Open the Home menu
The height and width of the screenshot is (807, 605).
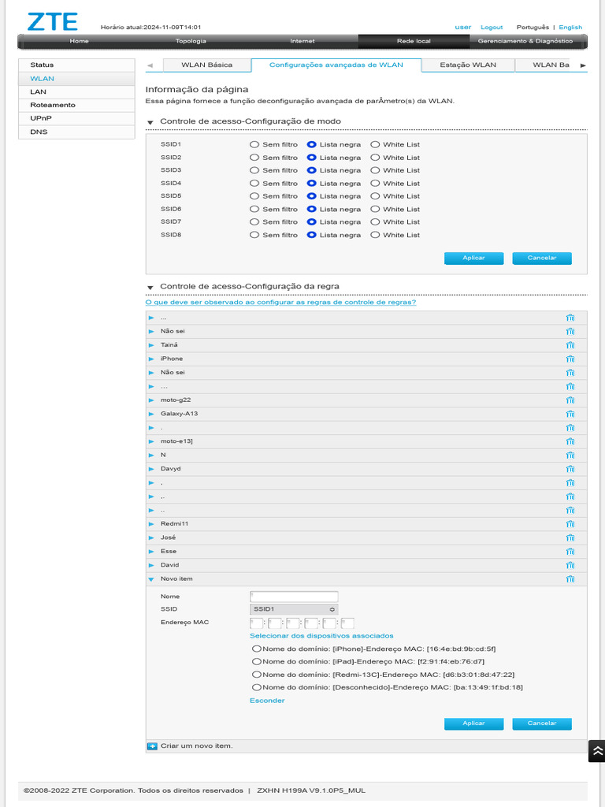[x=80, y=41]
